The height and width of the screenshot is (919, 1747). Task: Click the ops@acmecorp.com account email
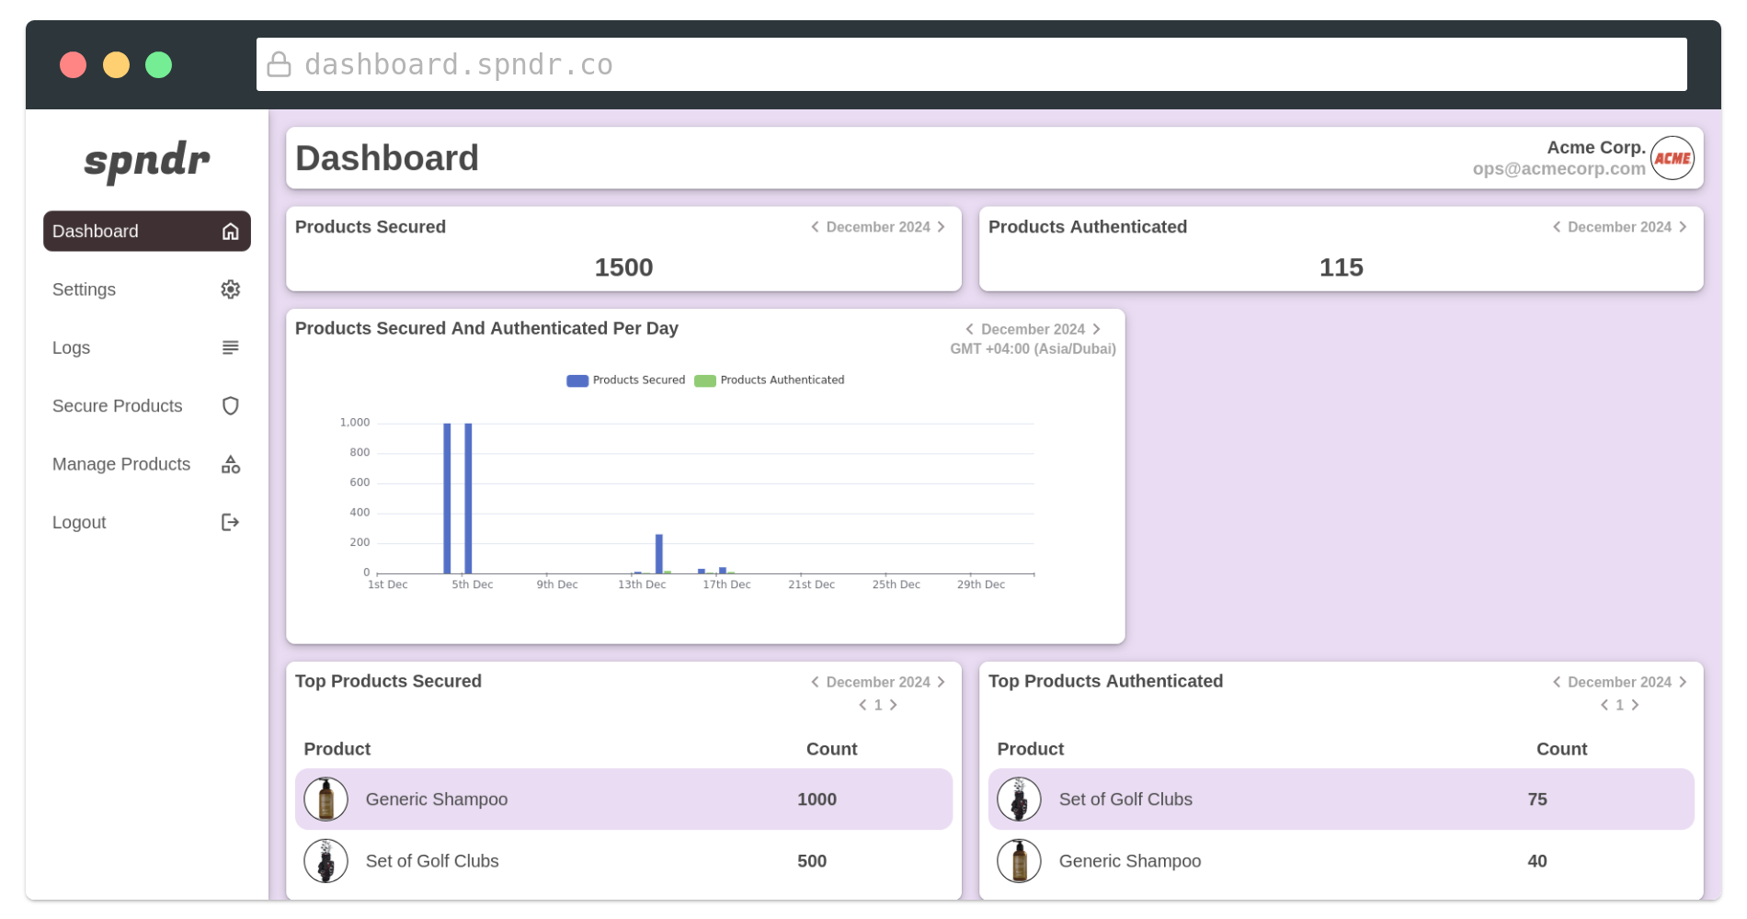1559,169
